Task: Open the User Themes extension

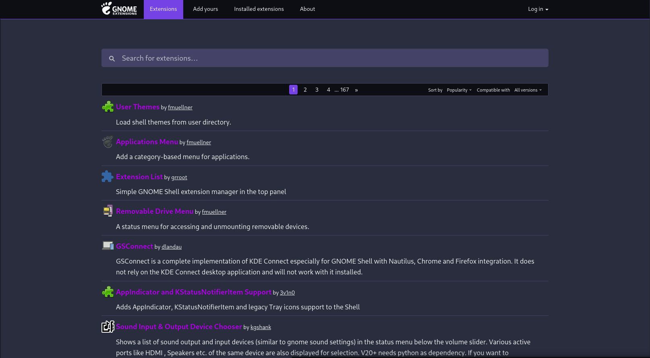Action: click(x=138, y=106)
